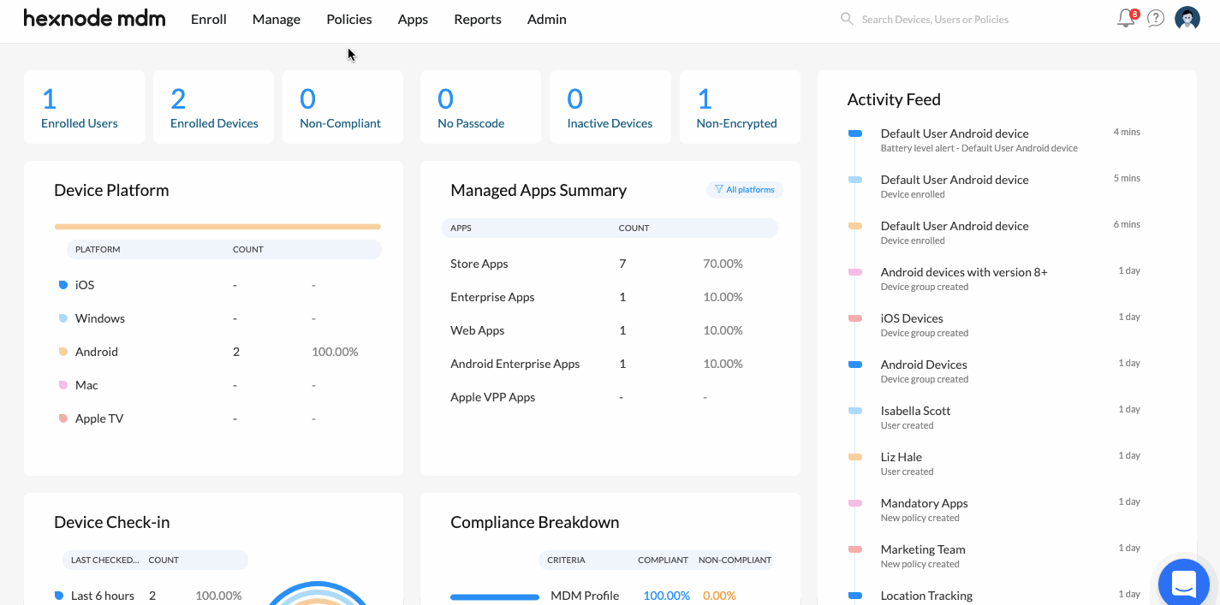Click the Device Platform heading
This screenshot has height=605, width=1220.
[111, 190]
